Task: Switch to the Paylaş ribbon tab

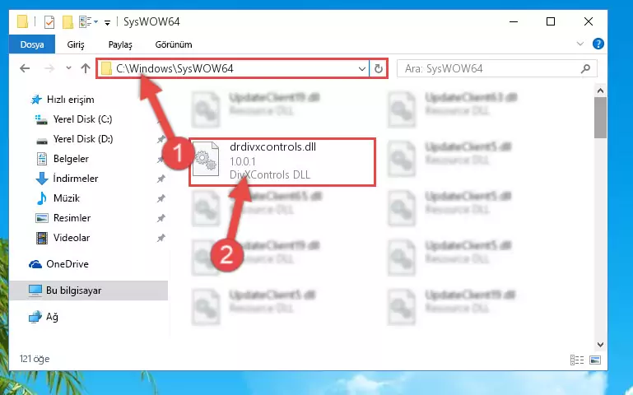Action: 120,44
